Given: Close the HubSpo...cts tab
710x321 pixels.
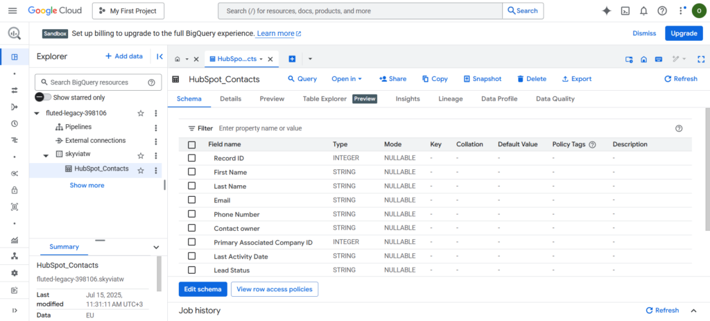Looking at the screenshot, I should [270, 59].
